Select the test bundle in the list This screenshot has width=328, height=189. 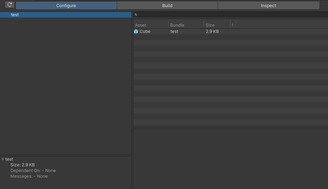66,15
